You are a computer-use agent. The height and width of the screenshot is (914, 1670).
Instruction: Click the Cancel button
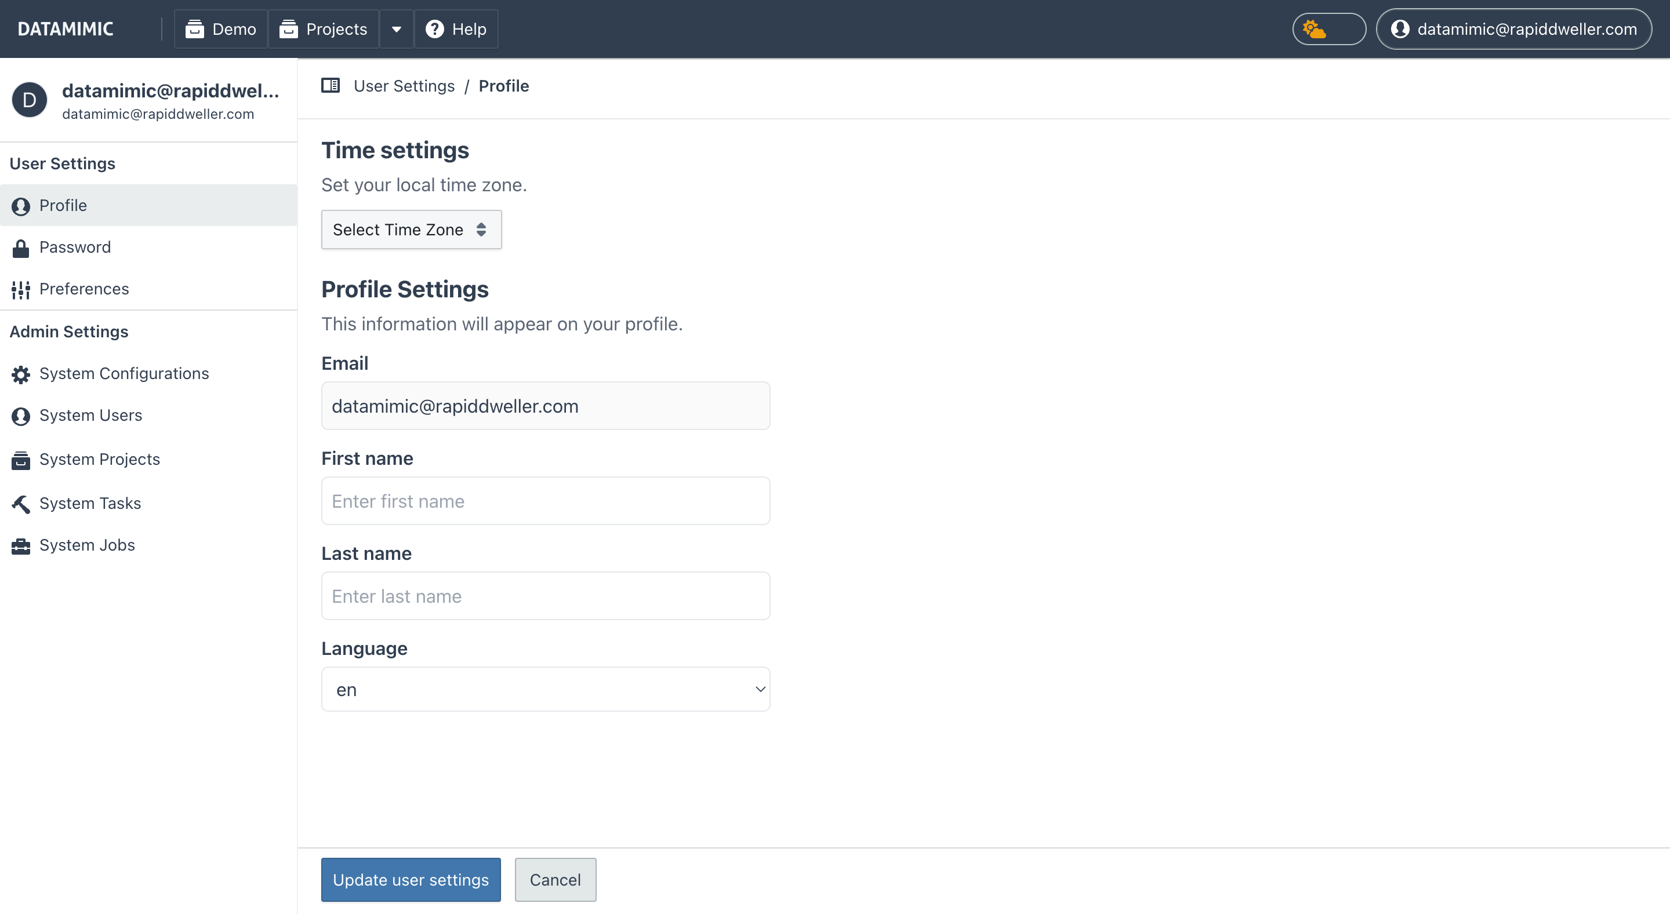coord(555,880)
